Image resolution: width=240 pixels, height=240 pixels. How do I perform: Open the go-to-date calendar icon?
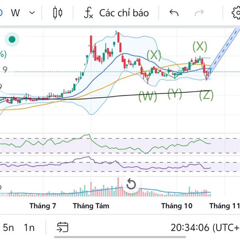pos(62,227)
